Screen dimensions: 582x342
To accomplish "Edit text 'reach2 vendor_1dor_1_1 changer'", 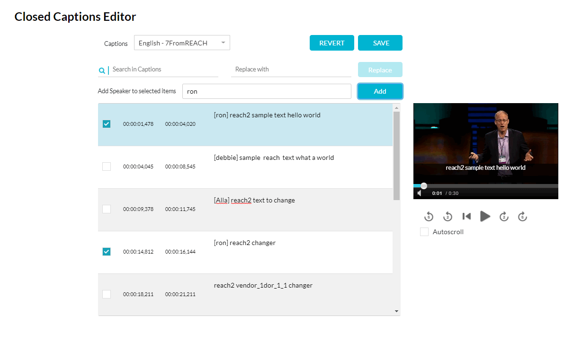I will tap(263, 285).
